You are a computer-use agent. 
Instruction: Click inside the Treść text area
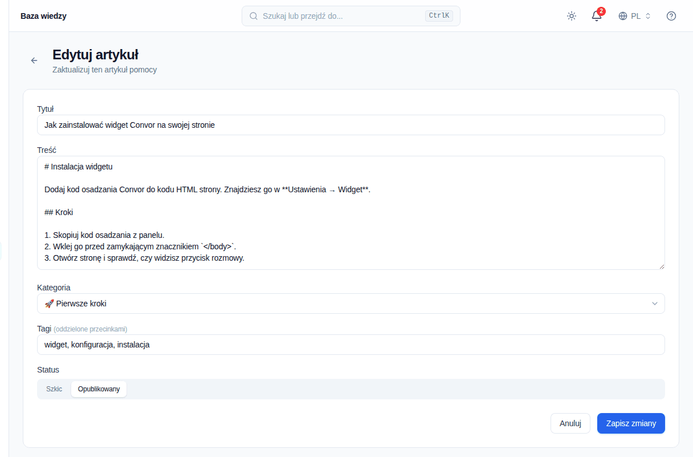pos(351,213)
